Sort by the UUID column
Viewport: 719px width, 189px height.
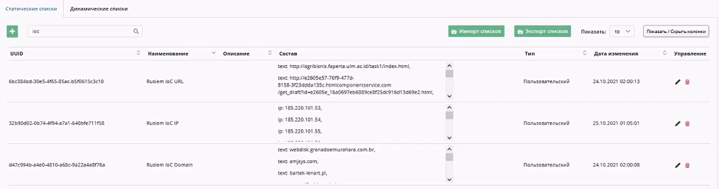(x=138, y=53)
